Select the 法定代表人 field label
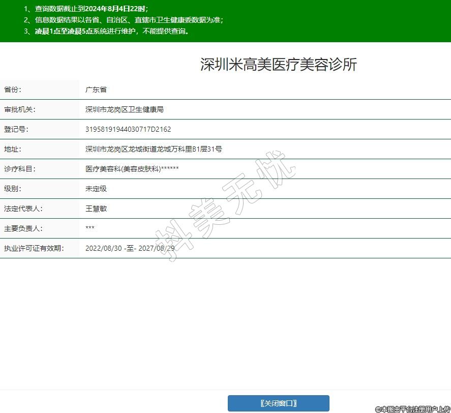The height and width of the screenshot is (413, 451). [x=23, y=209]
